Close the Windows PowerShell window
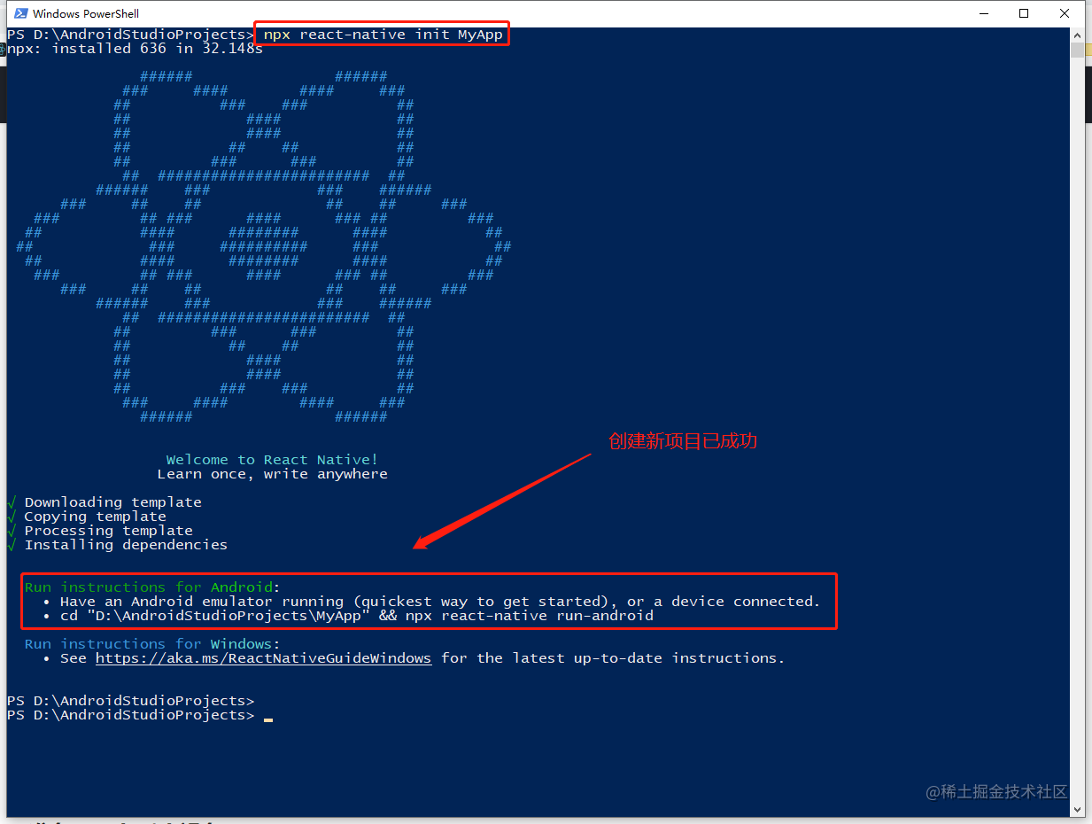The image size is (1092, 824). (x=1065, y=13)
